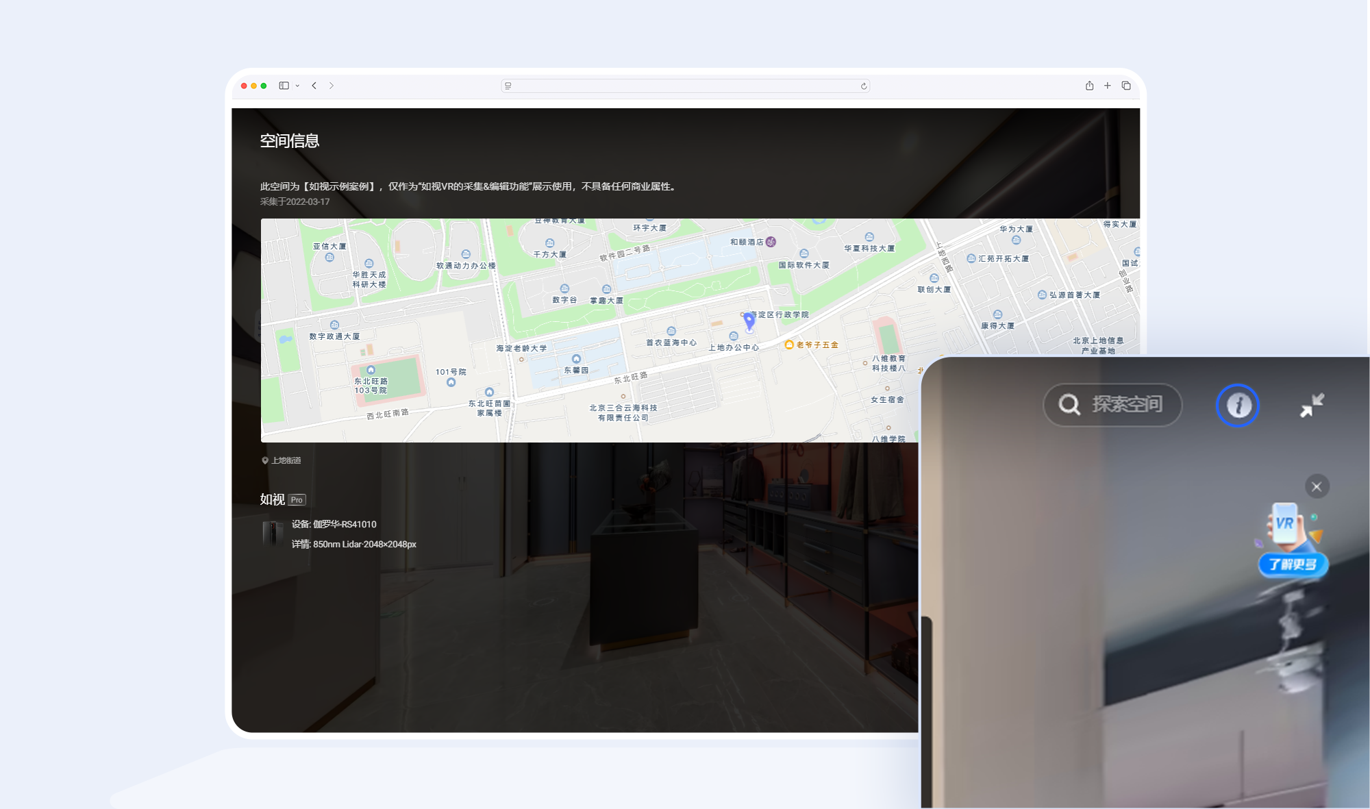Click 八维教育科技楼 label on map
Viewport: 1370px width, 809px height.
tap(888, 364)
